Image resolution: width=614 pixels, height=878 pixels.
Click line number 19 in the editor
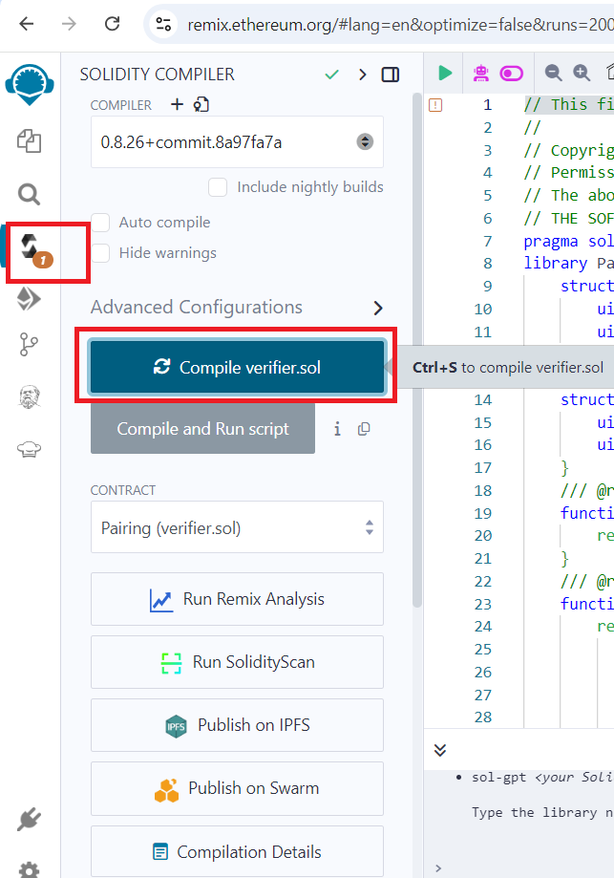483,513
